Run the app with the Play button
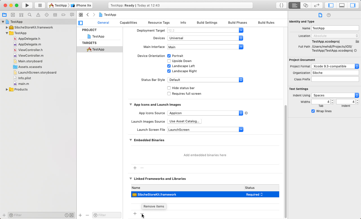The width and height of the screenshot is (361, 219). [x=27, y=5]
